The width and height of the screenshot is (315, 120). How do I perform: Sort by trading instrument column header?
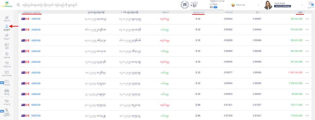click(x=32, y=12)
